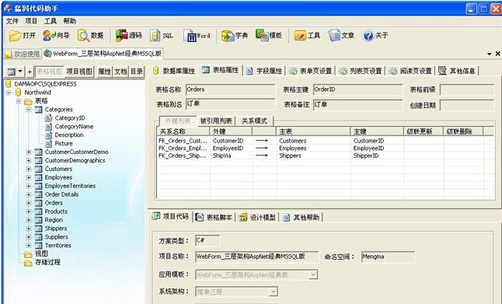Open the 文件 menu
The width and height of the screenshot is (502, 304).
pyautogui.click(x=12, y=21)
